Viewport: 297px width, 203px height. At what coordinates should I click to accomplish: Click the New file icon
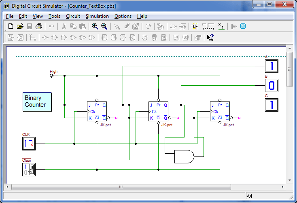[11, 26]
